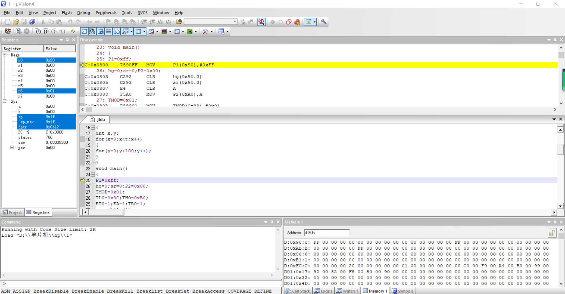This screenshot has width=565, height=294.
Task: Click the Memory Address input field
Action: pyautogui.click(x=327, y=233)
